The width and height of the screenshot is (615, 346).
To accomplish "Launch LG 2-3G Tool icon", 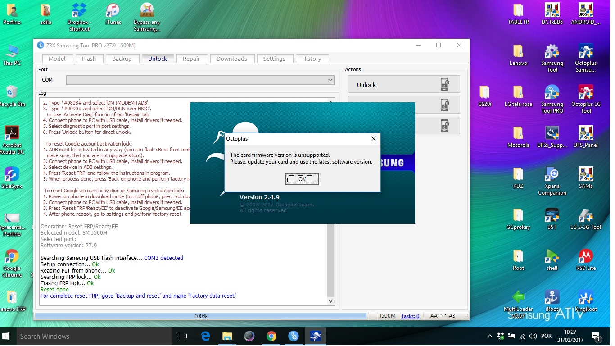I will tap(586, 219).
